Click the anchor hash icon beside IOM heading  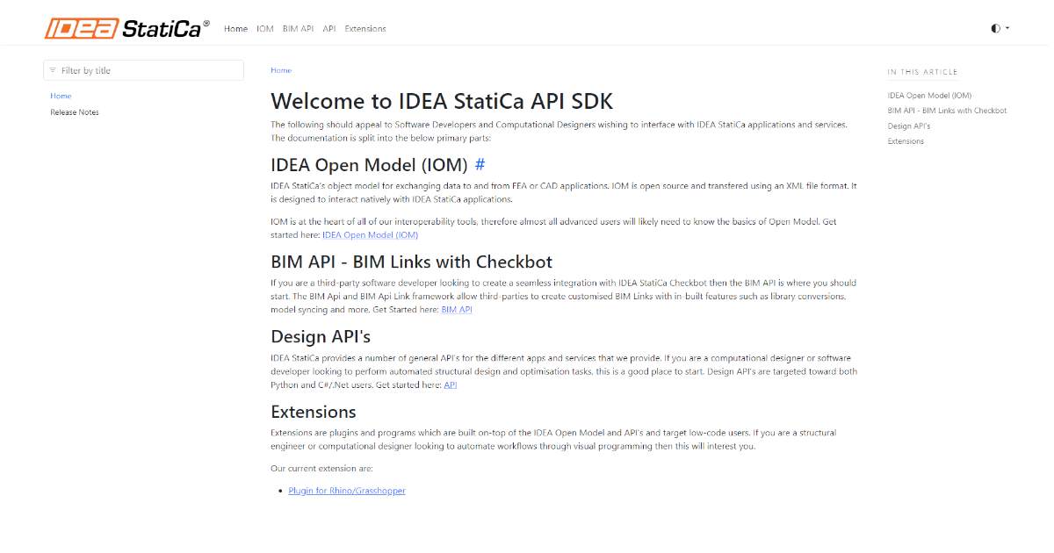coord(480,165)
